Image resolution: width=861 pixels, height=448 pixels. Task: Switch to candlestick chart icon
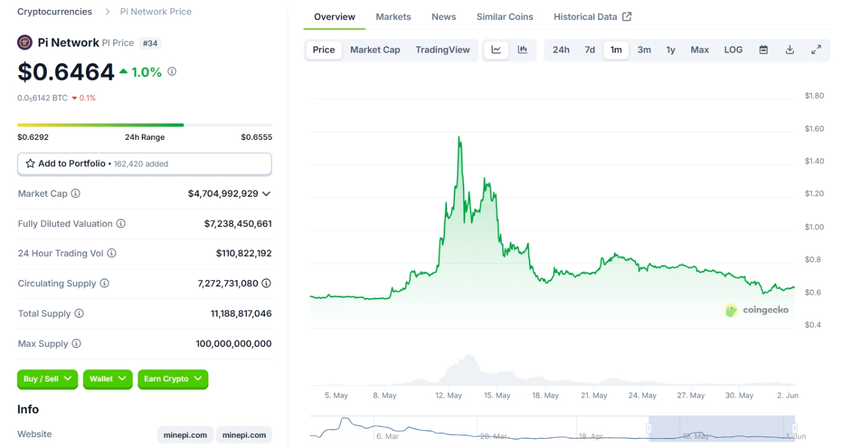pos(522,50)
